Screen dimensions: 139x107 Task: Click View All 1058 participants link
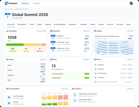pos(41,31)
